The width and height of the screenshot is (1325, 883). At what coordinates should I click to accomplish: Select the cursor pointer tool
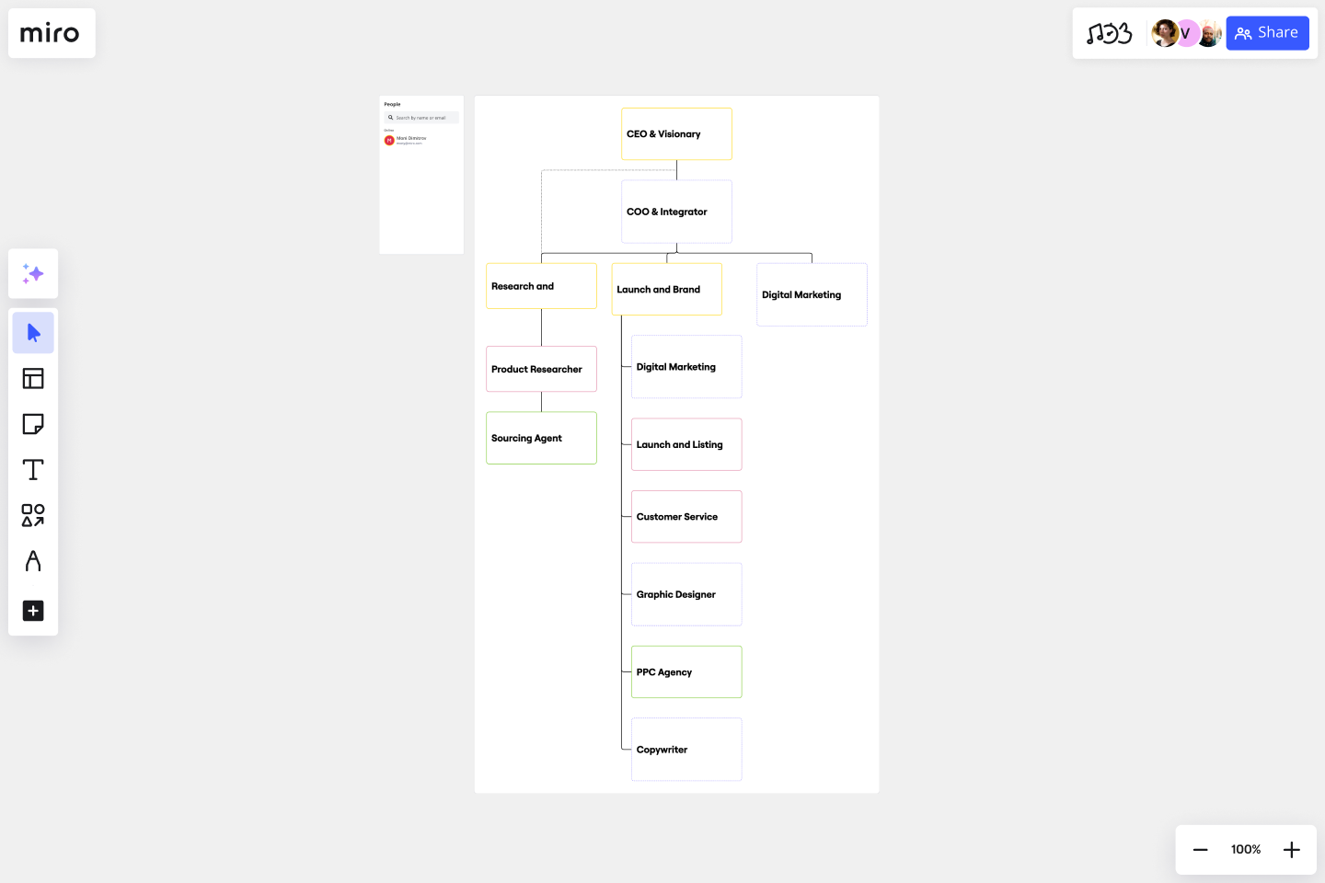[x=33, y=333]
